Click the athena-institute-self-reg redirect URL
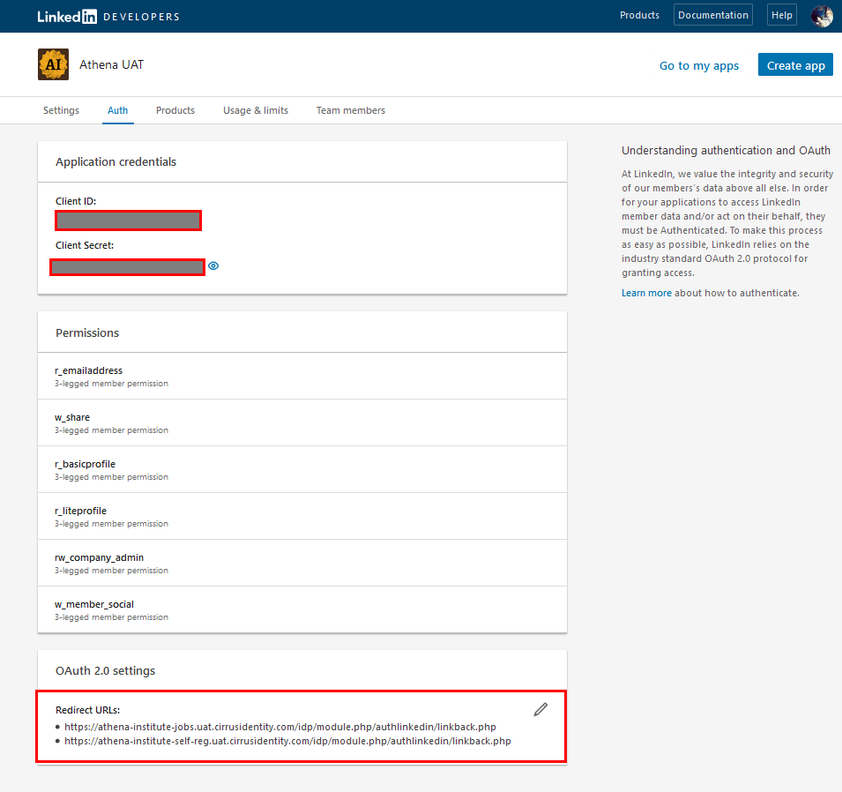 (287, 741)
